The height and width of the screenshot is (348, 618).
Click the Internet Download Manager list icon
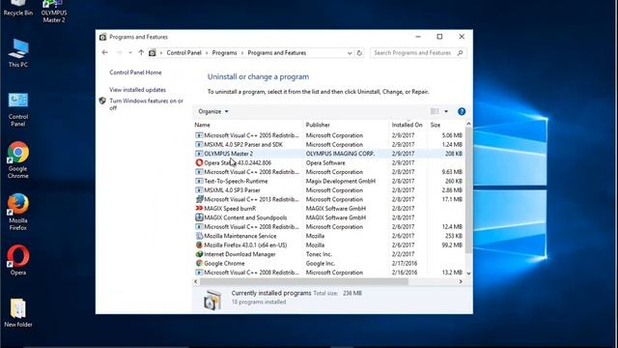click(x=199, y=254)
